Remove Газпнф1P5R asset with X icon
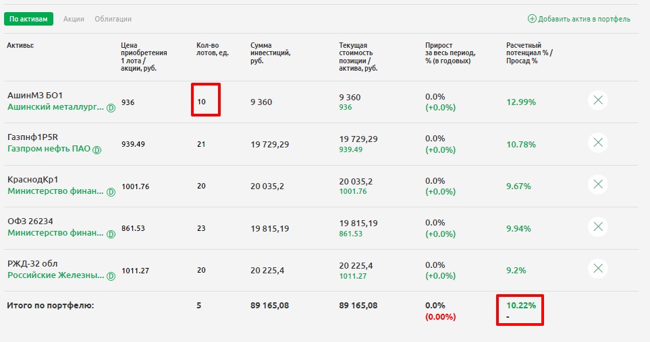650x342 pixels. pyautogui.click(x=597, y=143)
